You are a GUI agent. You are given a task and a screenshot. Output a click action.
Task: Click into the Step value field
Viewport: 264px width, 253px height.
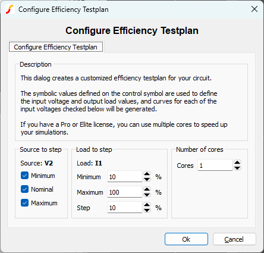[x=125, y=208]
